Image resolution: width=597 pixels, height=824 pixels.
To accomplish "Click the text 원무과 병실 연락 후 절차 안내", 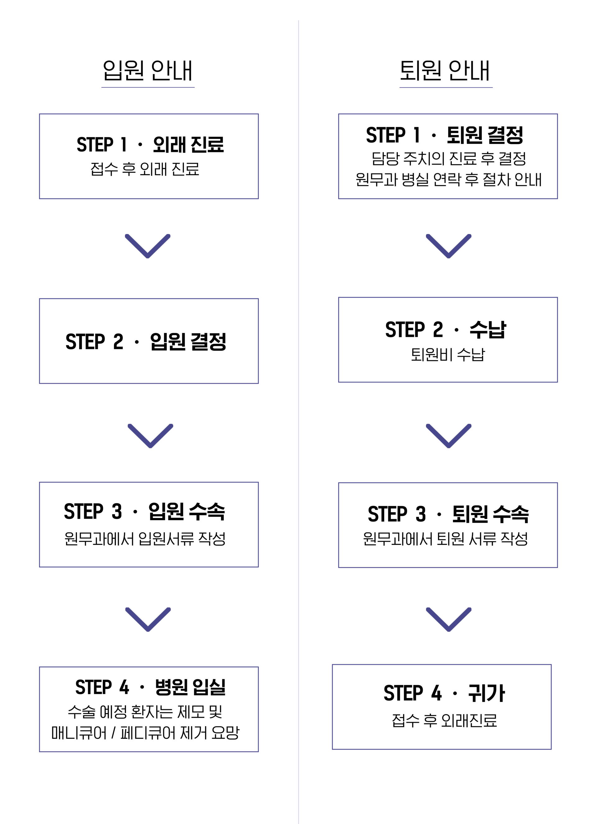I will pyautogui.click(x=448, y=179).
